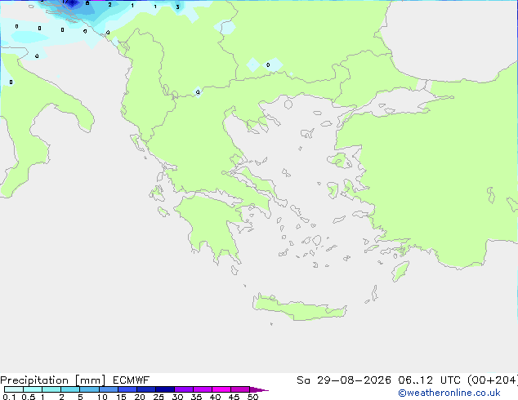518x400 pixels.
Task: Click the 'Precipitation [mm]' title text
Action: (x=52, y=380)
